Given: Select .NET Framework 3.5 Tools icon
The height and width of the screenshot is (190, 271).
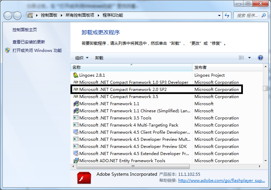Looking at the screenshot, I should point(76,118).
